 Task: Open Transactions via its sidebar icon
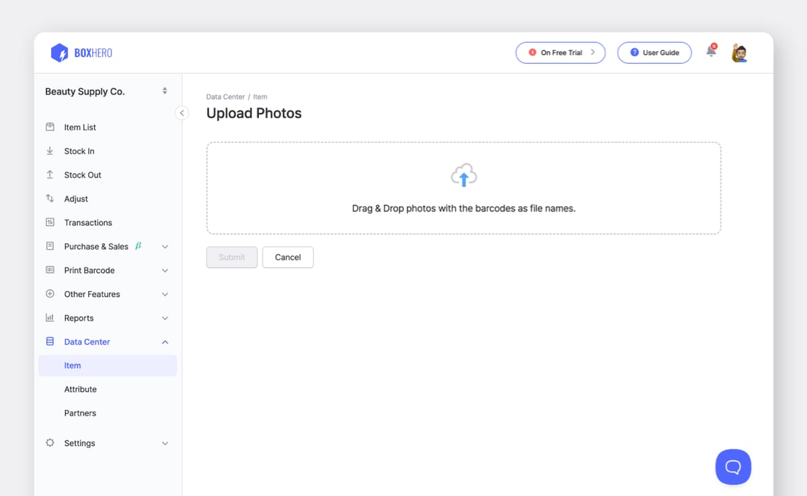50,222
